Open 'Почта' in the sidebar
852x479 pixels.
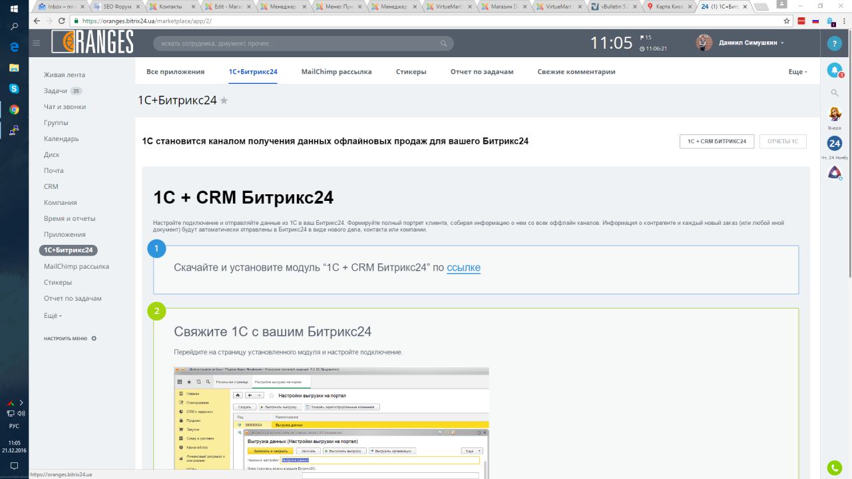pos(54,170)
